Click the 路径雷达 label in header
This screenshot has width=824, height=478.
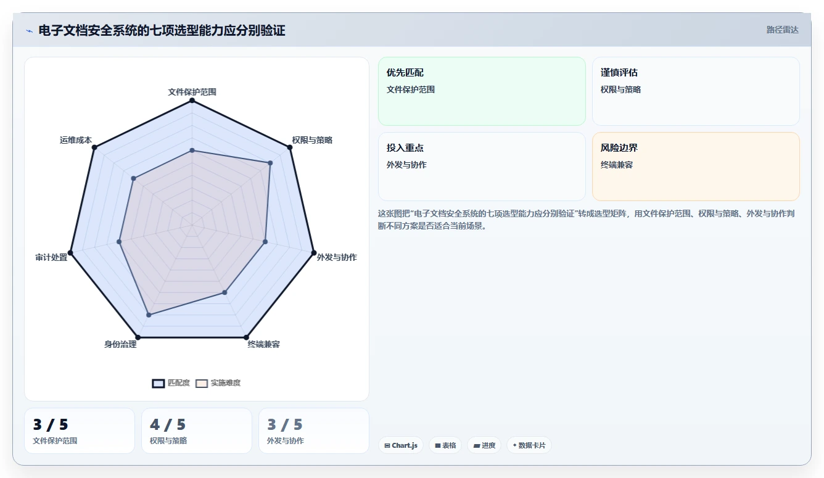tap(782, 30)
